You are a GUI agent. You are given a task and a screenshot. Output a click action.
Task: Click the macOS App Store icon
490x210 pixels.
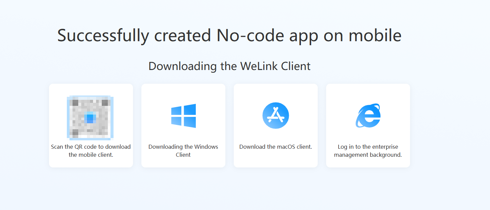(276, 116)
